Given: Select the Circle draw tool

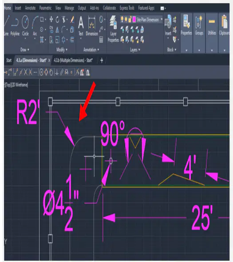Looking at the screenshot, I should [25, 25].
